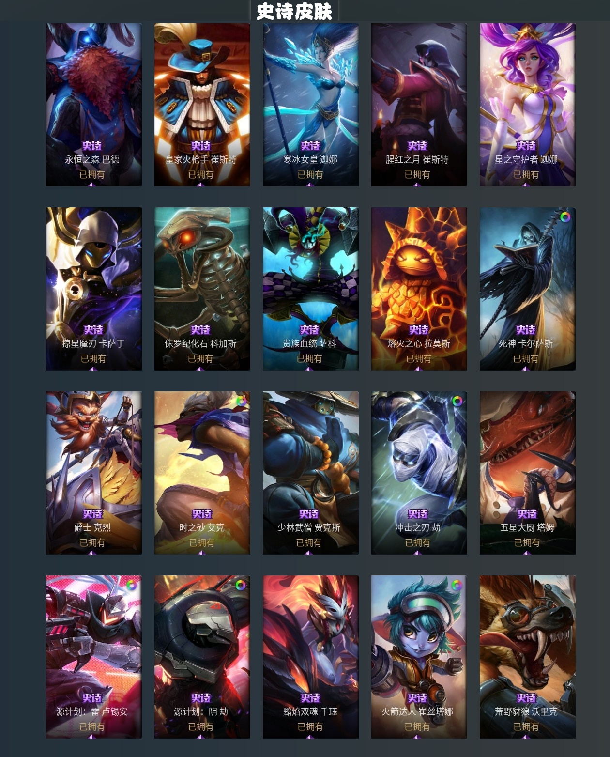Click the 史诗 badge on 五星大厨 塔姆

527,514
